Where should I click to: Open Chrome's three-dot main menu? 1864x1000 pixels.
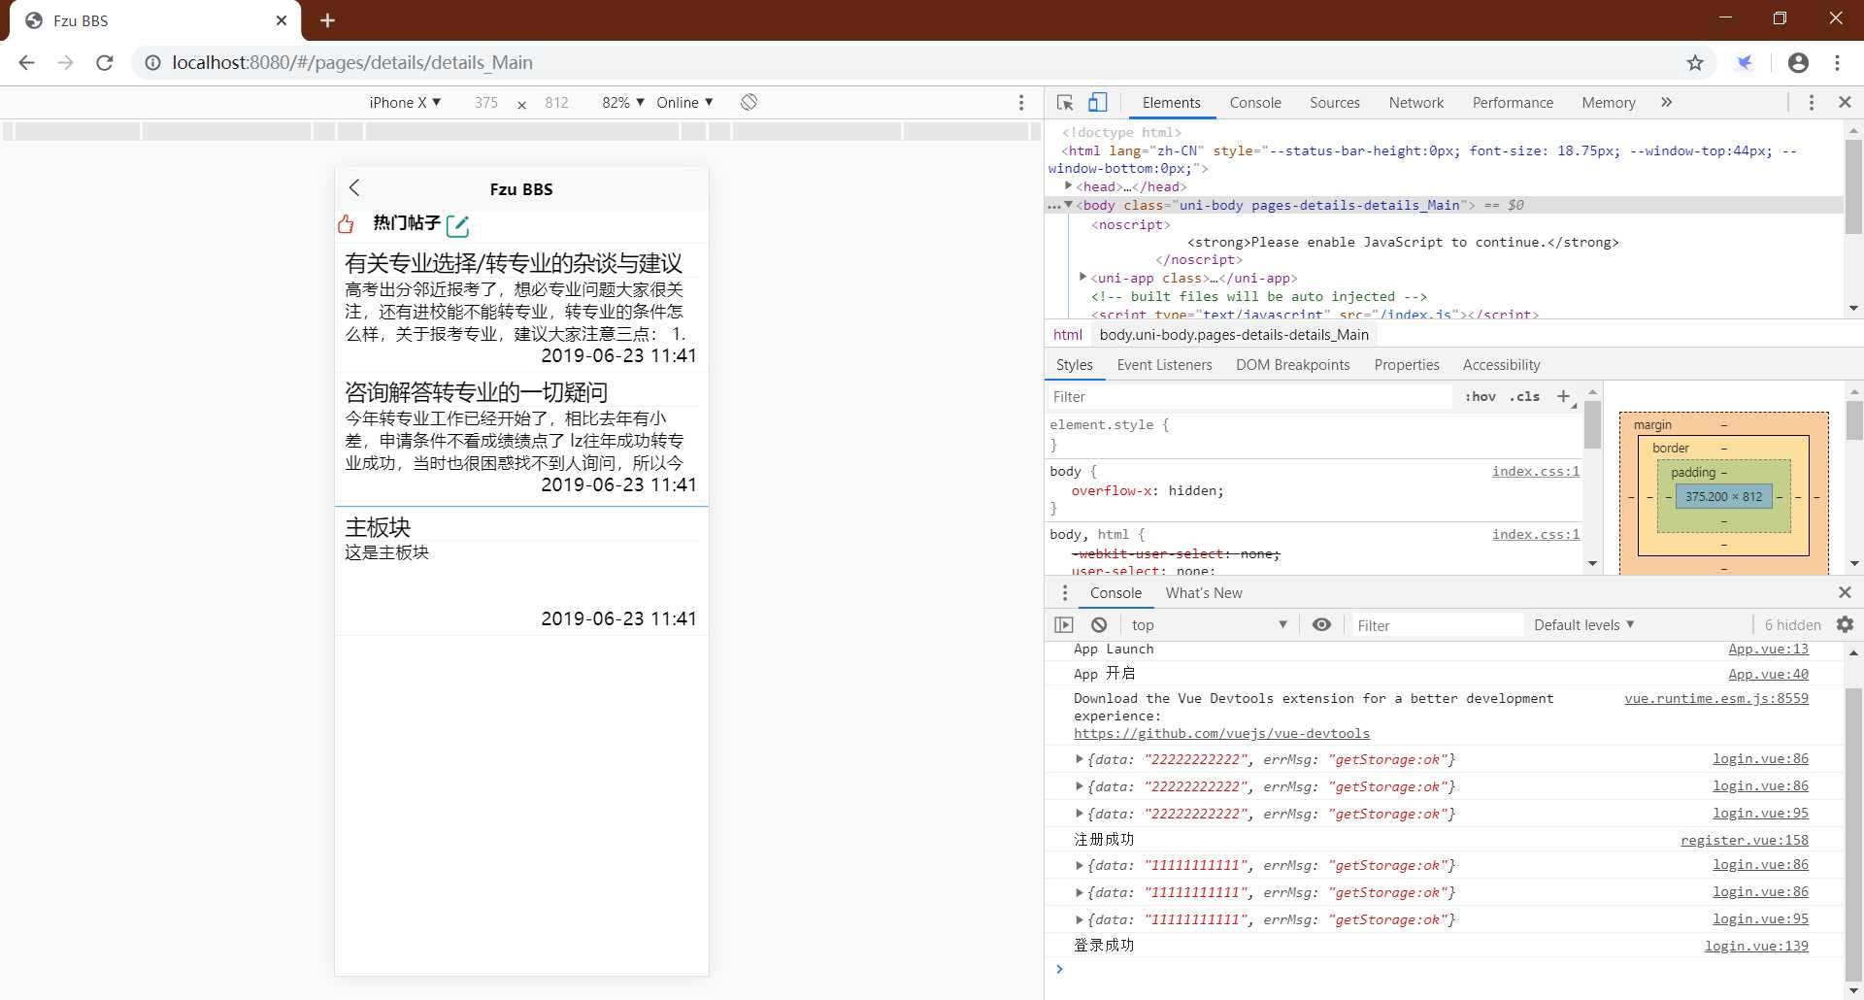(1837, 62)
